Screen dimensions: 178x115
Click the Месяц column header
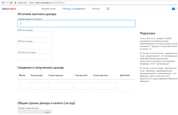point(22,75)
